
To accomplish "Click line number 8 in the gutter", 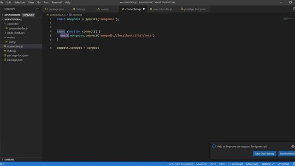I will pos(51,48).
